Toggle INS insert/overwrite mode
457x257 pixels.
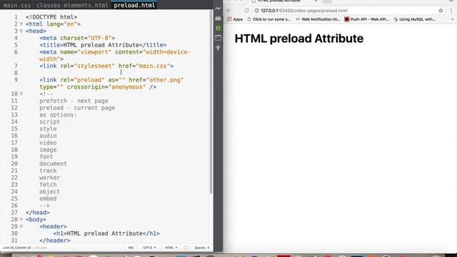(131, 248)
